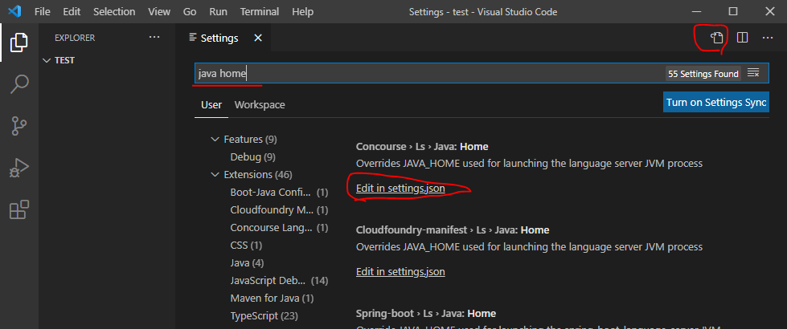Open the Run menu
Image resolution: width=787 pixels, height=329 pixels.
(x=219, y=11)
